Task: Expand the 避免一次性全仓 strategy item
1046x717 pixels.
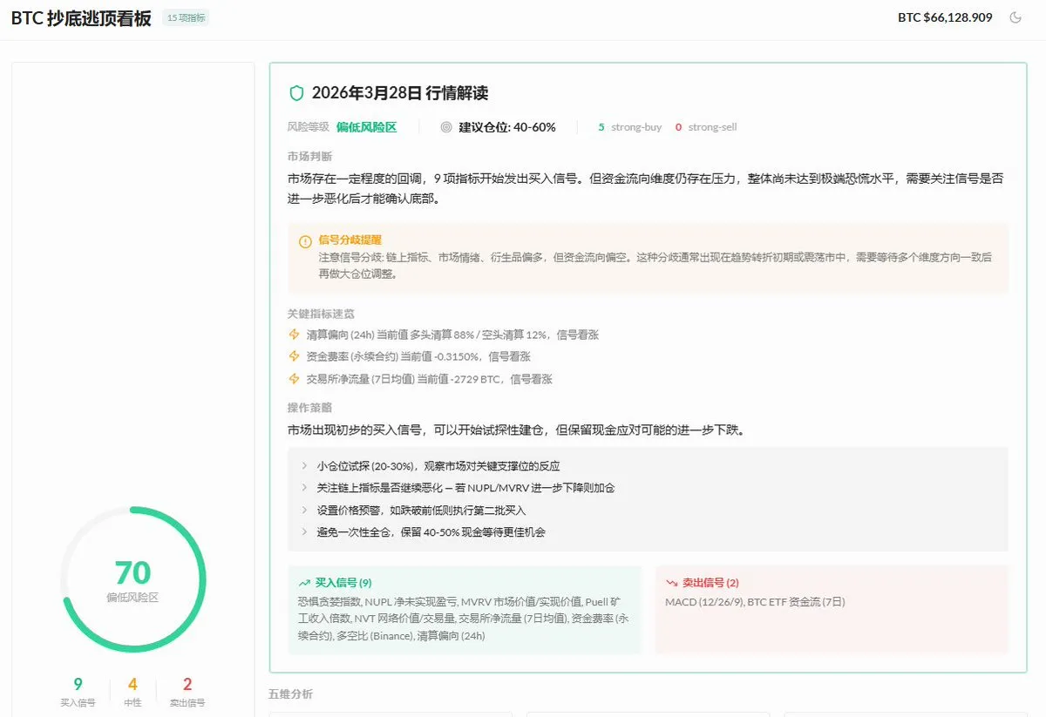Action: pos(304,531)
